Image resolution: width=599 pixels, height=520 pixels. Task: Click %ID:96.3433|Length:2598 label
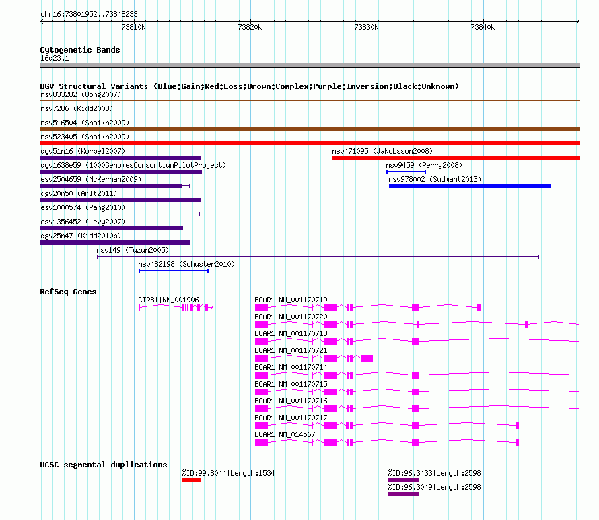435,473
